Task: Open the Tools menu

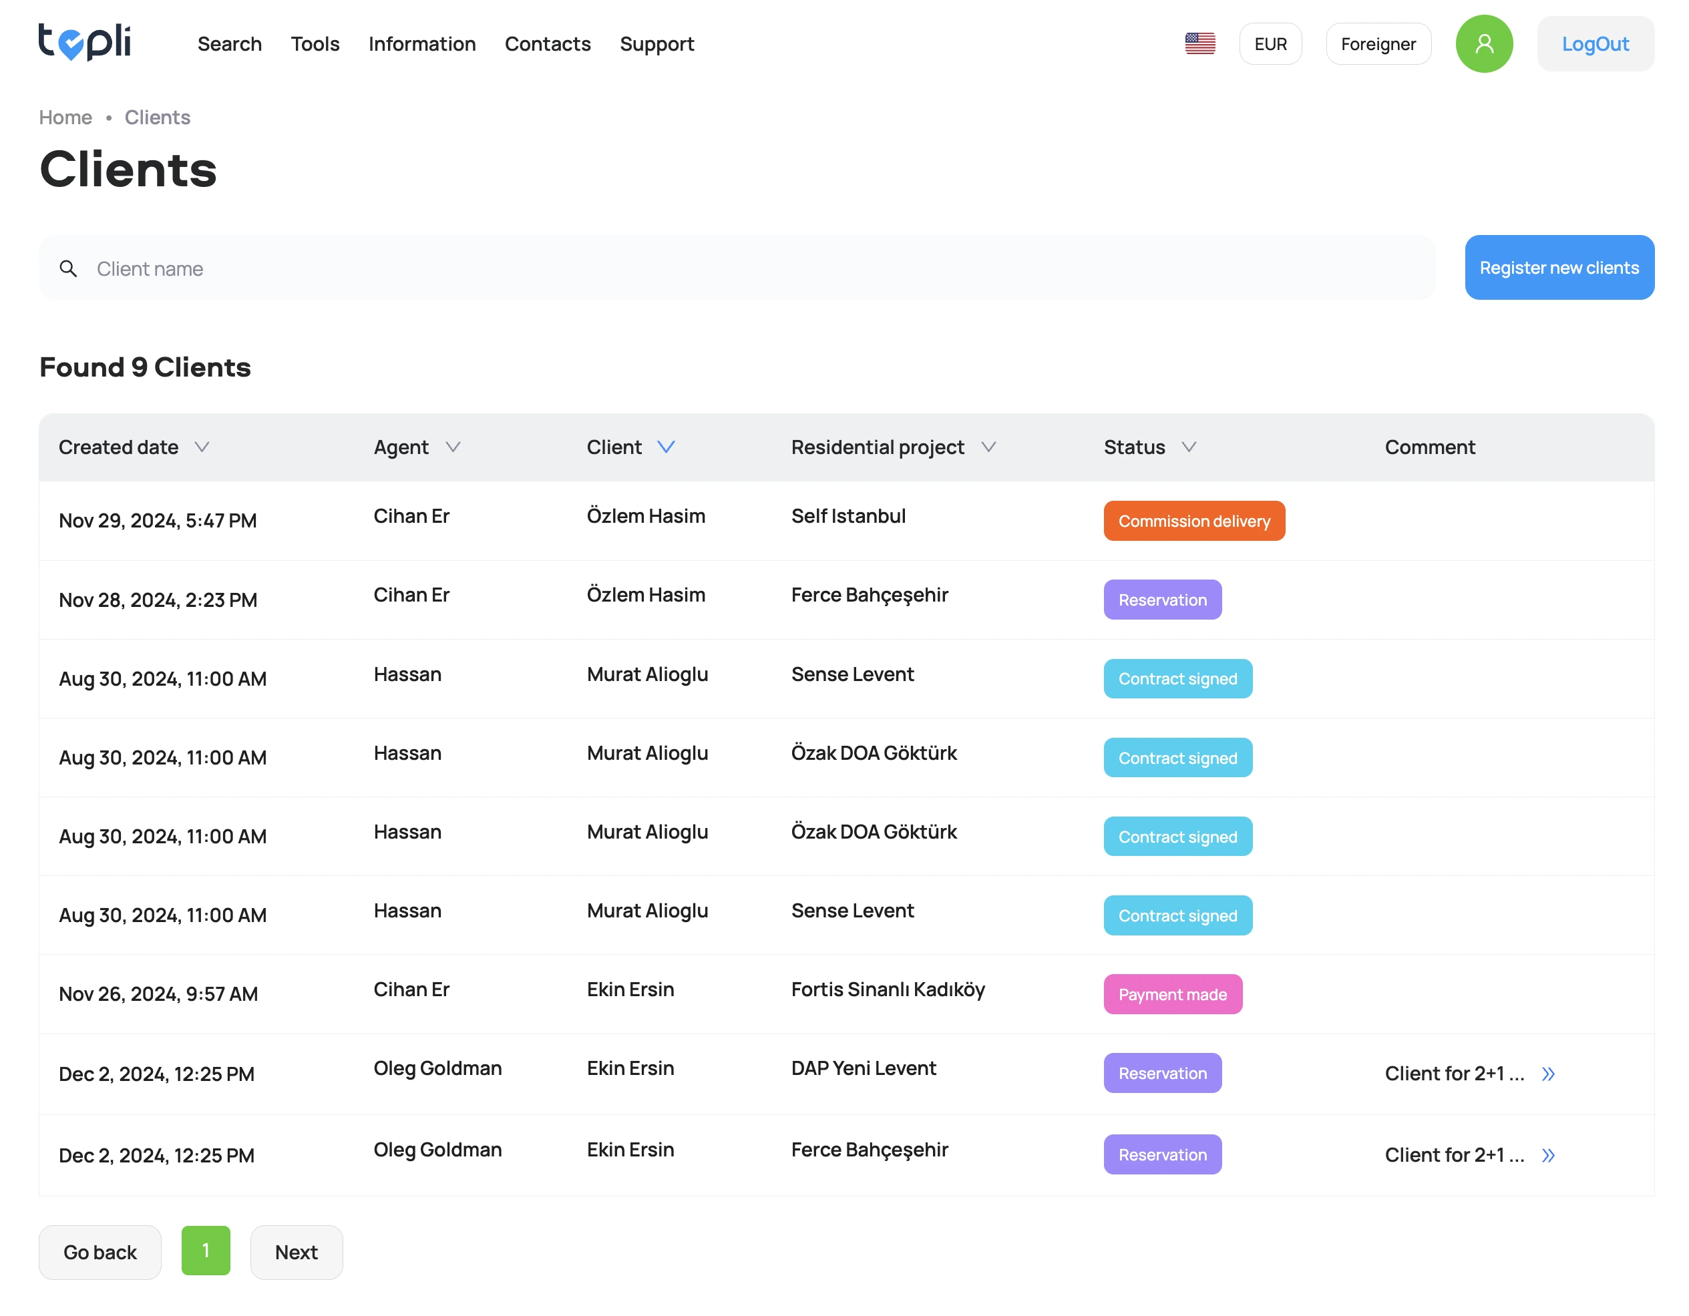Action: (x=315, y=44)
